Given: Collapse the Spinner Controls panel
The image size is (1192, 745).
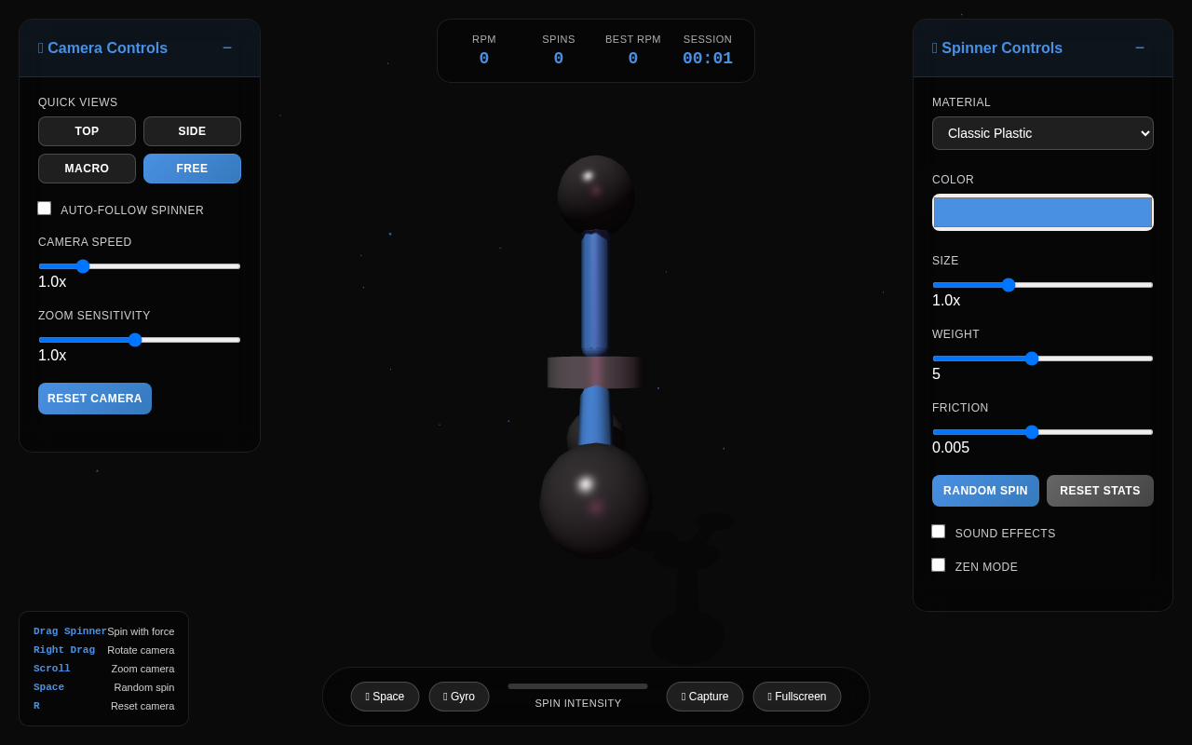Looking at the screenshot, I should coord(1140,47).
